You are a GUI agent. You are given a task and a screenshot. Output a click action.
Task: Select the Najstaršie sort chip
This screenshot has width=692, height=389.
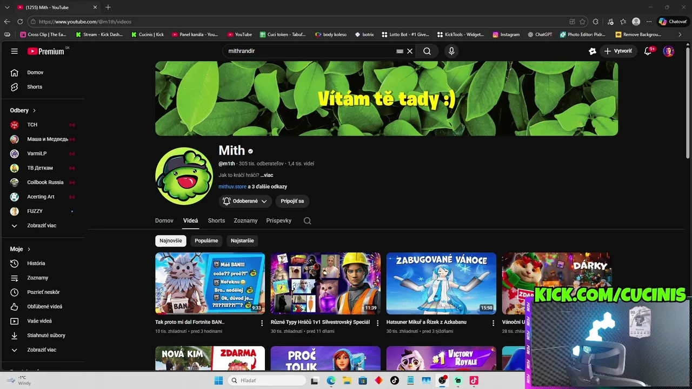[x=242, y=241]
